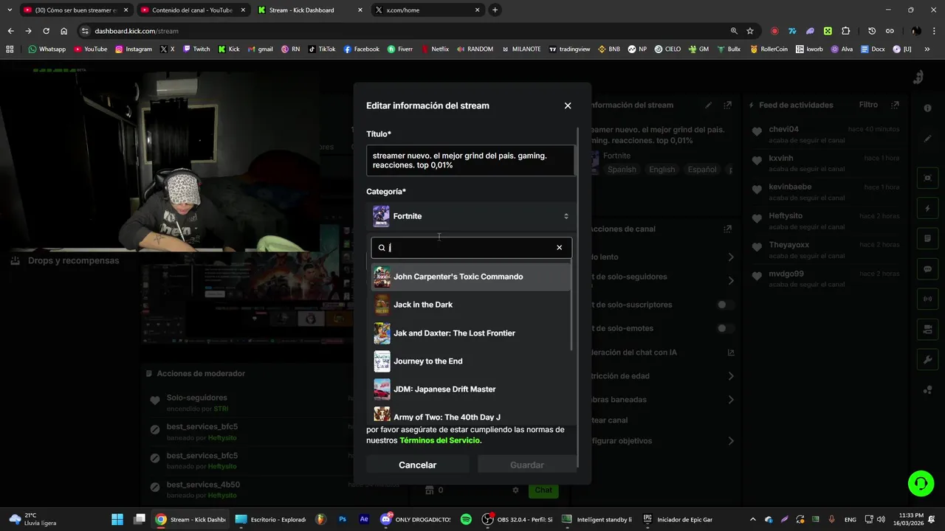Choose Jack in the Dark category
The width and height of the screenshot is (945, 531).
tap(471, 305)
